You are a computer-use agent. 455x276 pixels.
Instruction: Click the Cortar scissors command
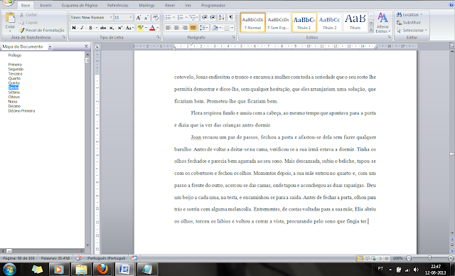pyautogui.click(x=28, y=14)
